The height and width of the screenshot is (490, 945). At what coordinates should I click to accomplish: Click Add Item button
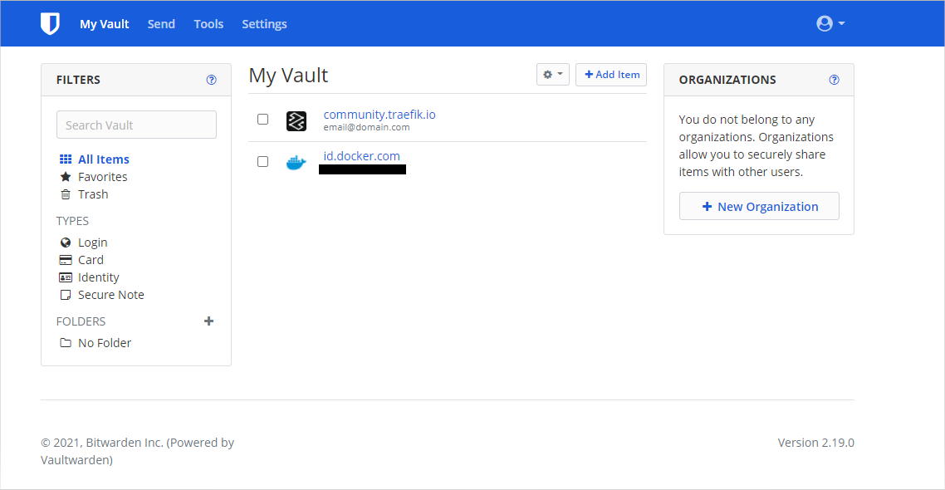(611, 75)
